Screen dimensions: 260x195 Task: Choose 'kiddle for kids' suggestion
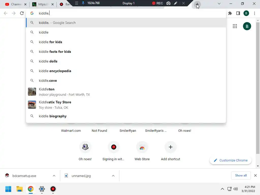pos(126,42)
